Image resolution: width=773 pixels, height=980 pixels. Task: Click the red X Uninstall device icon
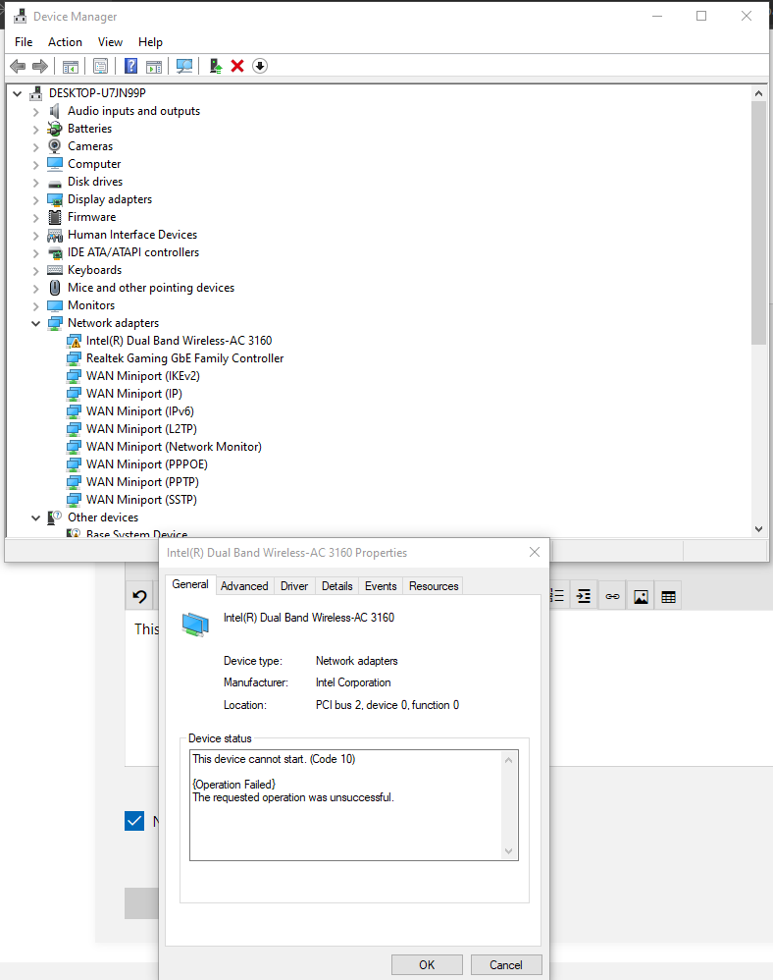point(237,66)
